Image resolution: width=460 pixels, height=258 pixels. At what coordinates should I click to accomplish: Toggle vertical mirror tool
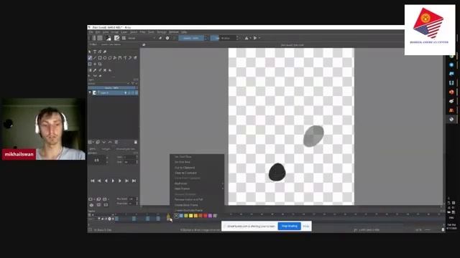[255, 38]
